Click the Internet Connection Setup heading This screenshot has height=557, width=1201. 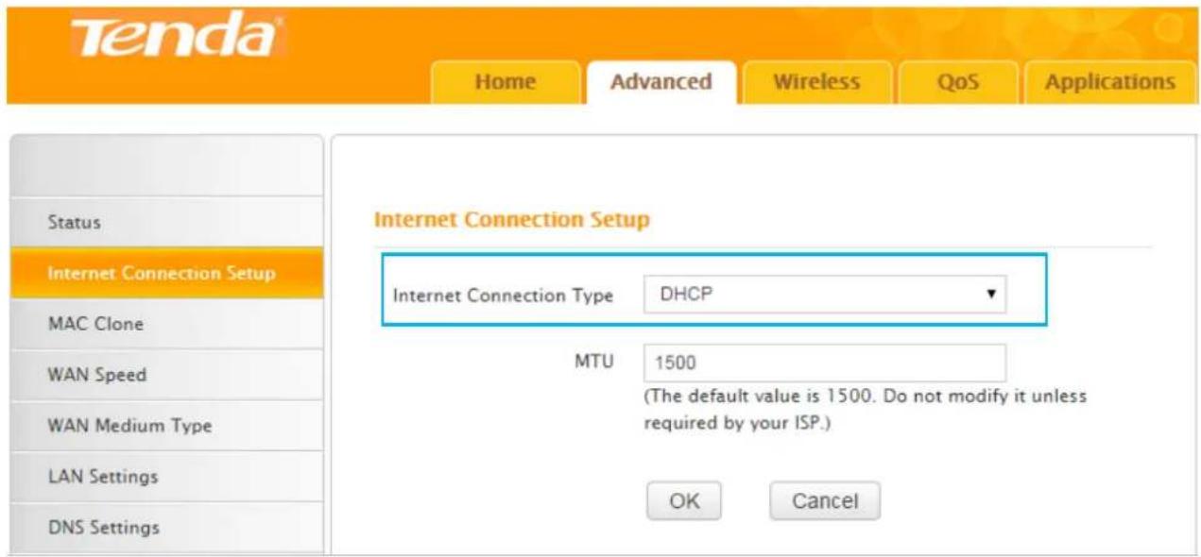pos(512,220)
